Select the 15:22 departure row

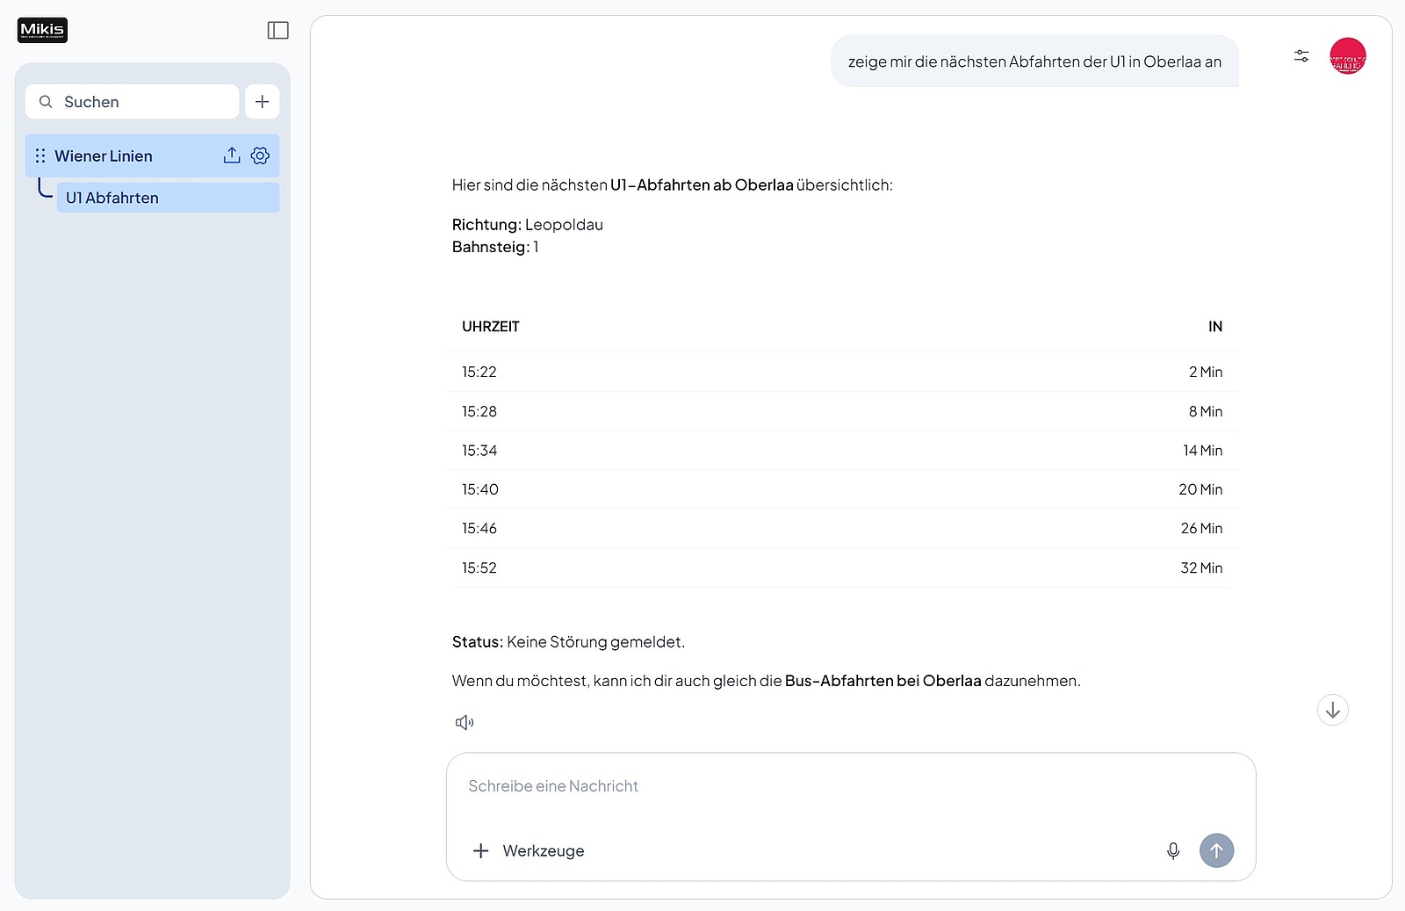point(841,372)
